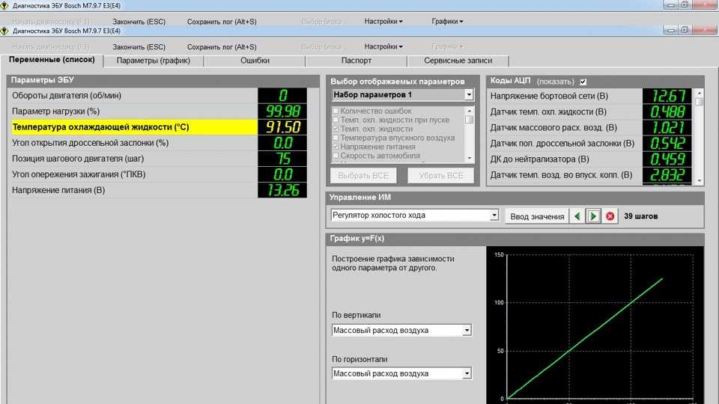
Task: Uncheck the Напряжение питания parameter checkbox
Action: (x=336, y=147)
